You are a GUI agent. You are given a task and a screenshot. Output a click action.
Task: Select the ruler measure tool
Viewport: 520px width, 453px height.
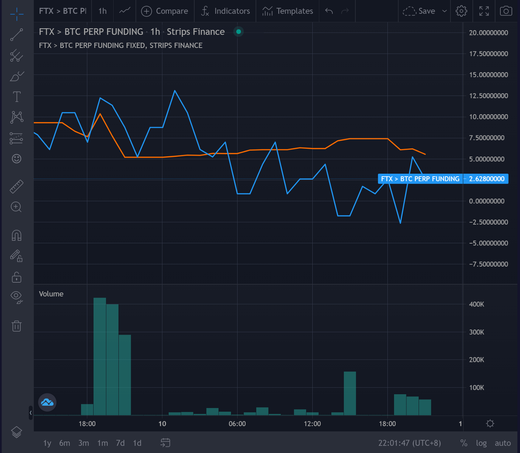[16, 186]
